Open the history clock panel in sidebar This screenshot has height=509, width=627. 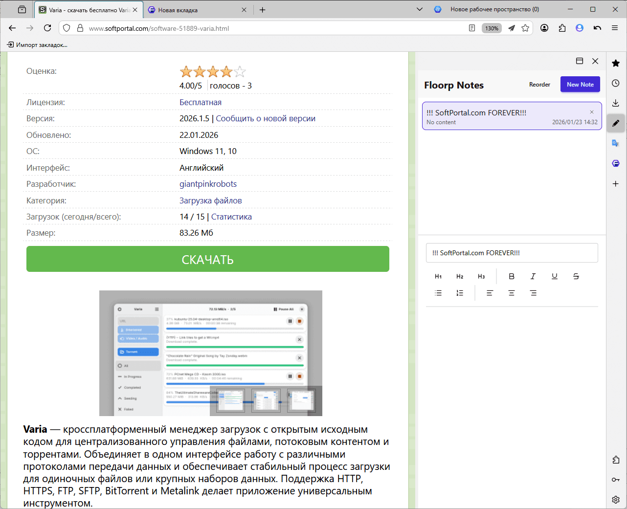[x=616, y=83]
